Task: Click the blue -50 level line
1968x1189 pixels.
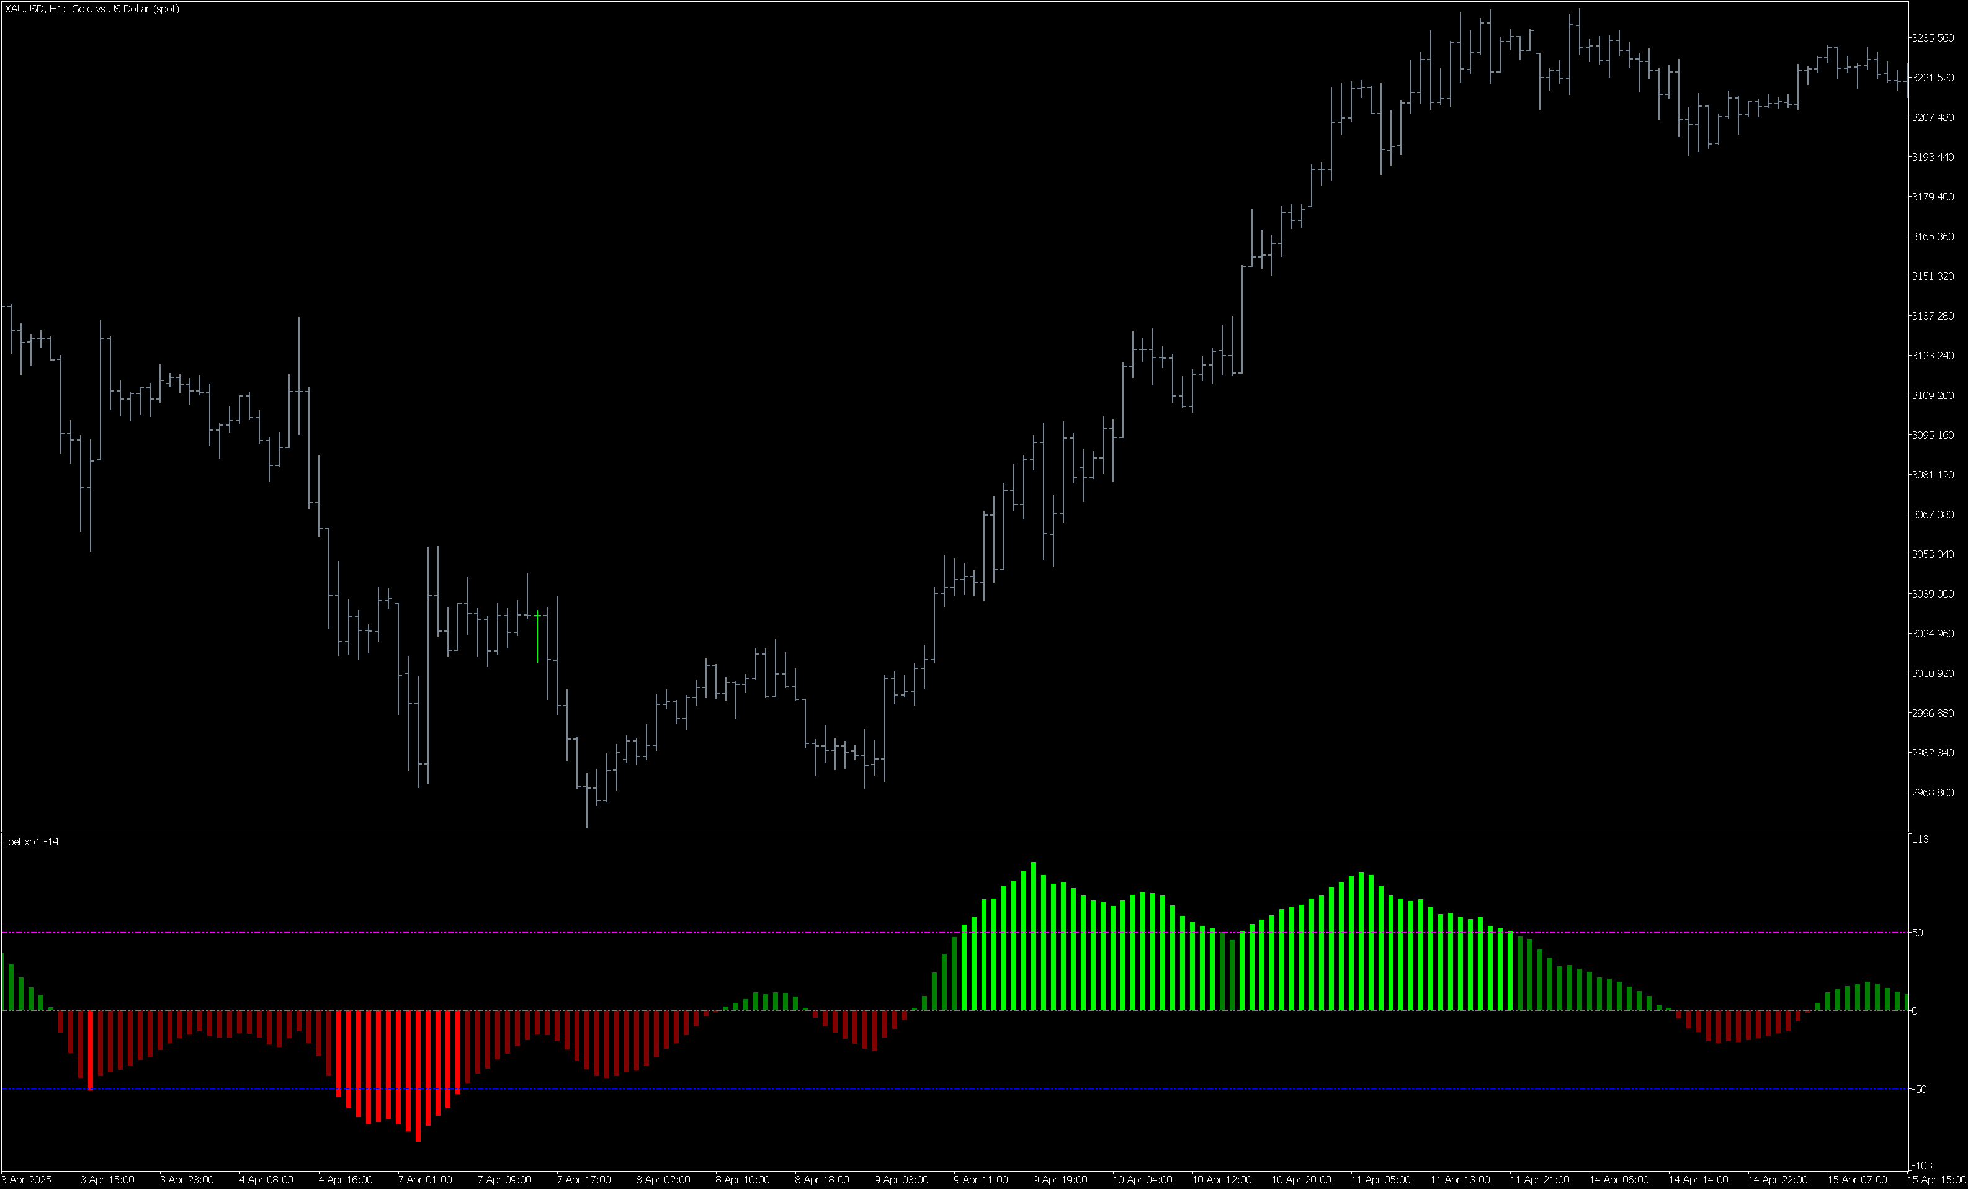Action: (954, 1089)
